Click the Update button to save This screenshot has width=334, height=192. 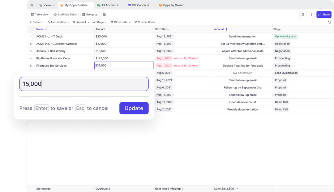click(x=134, y=108)
